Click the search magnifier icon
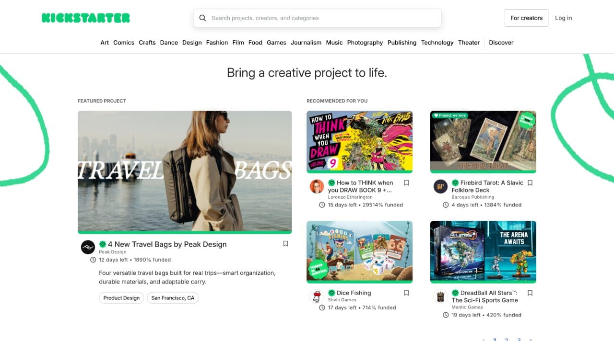The image size is (614, 341). click(202, 18)
